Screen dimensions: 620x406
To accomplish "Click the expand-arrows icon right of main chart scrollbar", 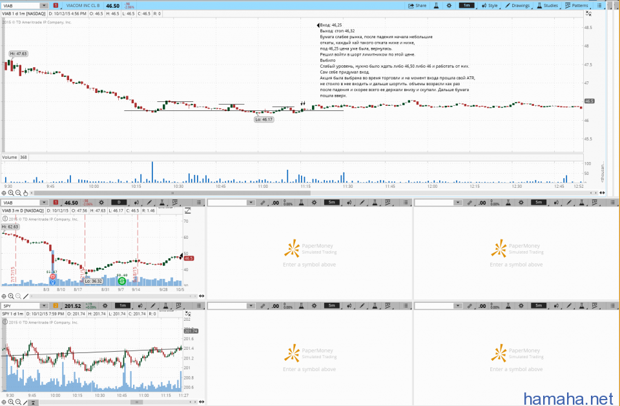I will tap(602, 193).
